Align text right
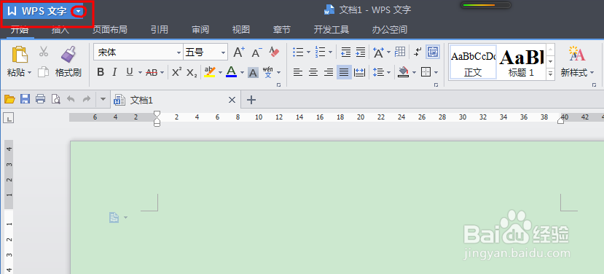 coord(329,72)
